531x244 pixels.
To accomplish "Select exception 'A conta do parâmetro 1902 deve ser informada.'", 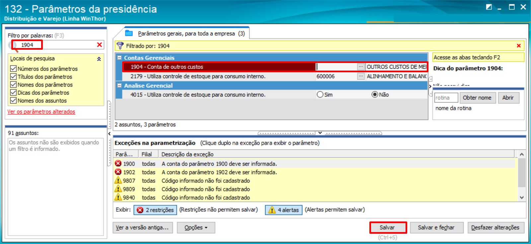I will pos(219,172).
